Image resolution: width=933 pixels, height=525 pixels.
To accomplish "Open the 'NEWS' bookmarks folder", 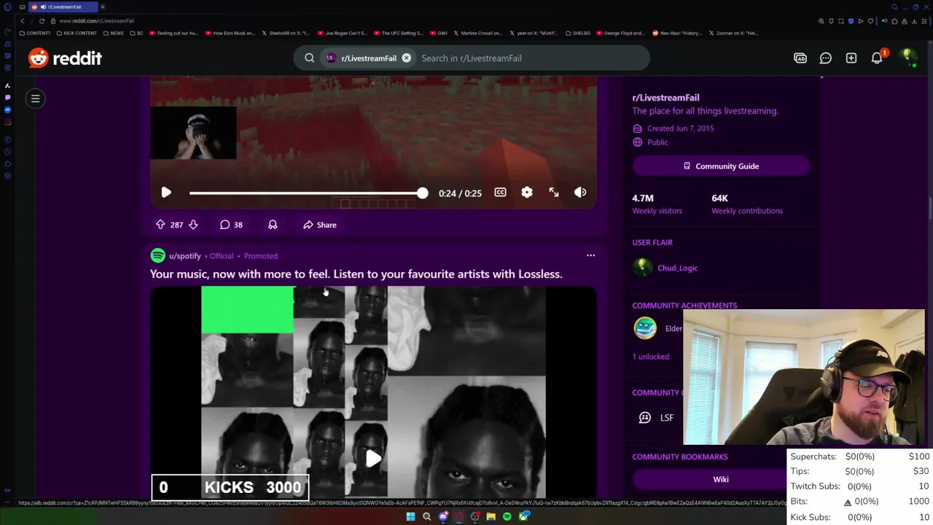I will tap(114, 33).
